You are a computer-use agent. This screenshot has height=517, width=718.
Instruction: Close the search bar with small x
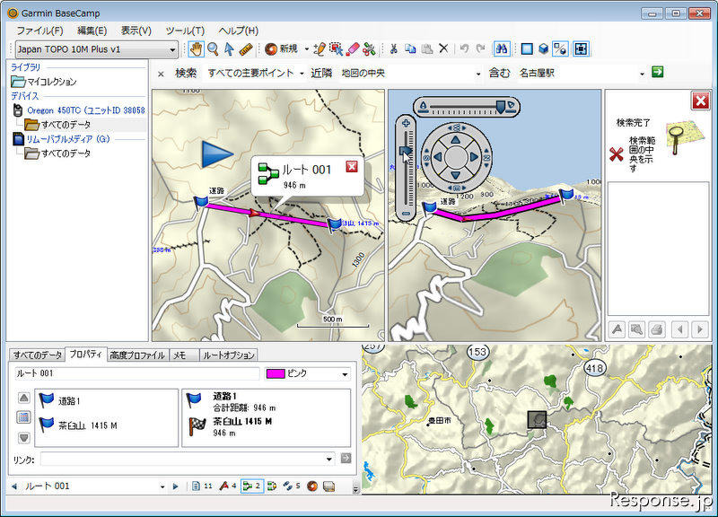coord(161,74)
